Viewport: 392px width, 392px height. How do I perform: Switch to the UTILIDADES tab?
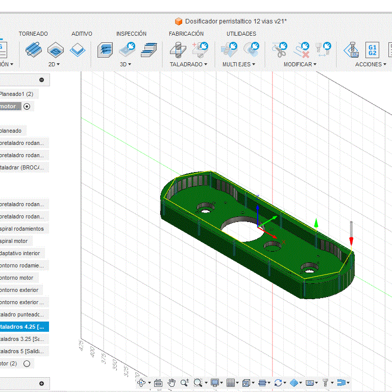(241, 34)
